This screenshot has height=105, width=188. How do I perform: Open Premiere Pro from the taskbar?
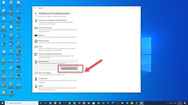65,103
